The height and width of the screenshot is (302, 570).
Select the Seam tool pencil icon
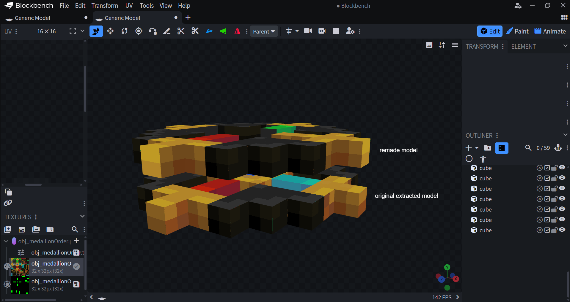tap(167, 31)
